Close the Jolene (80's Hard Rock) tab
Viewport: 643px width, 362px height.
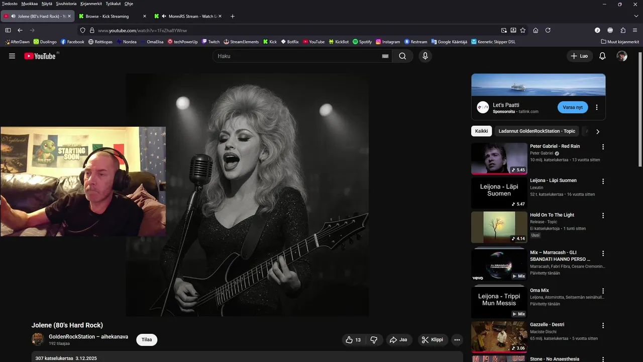(69, 16)
